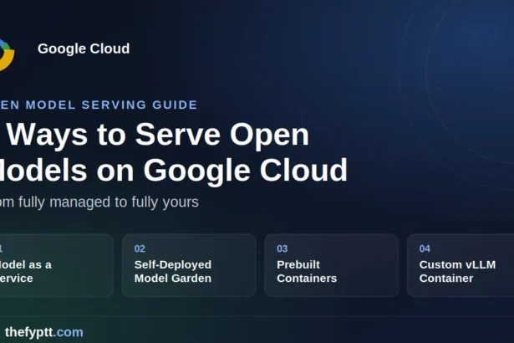This screenshot has width=514, height=343.
Task: Click the number "02" label
Action: (x=140, y=248)
